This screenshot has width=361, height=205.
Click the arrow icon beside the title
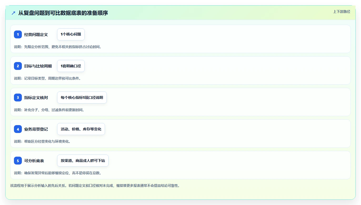(13, 13)
